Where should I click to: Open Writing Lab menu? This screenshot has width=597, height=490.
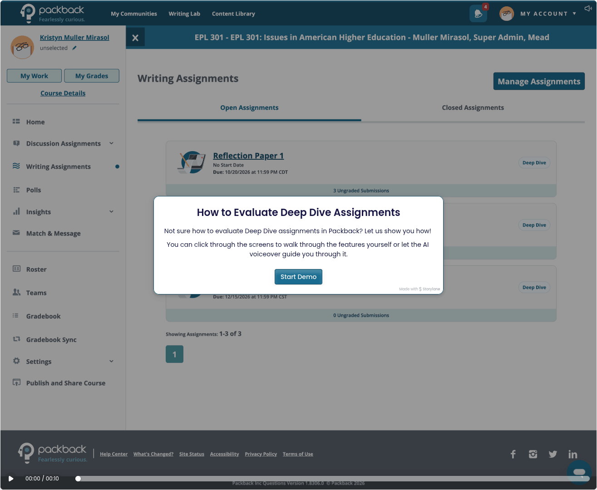(x=184, y=14)
